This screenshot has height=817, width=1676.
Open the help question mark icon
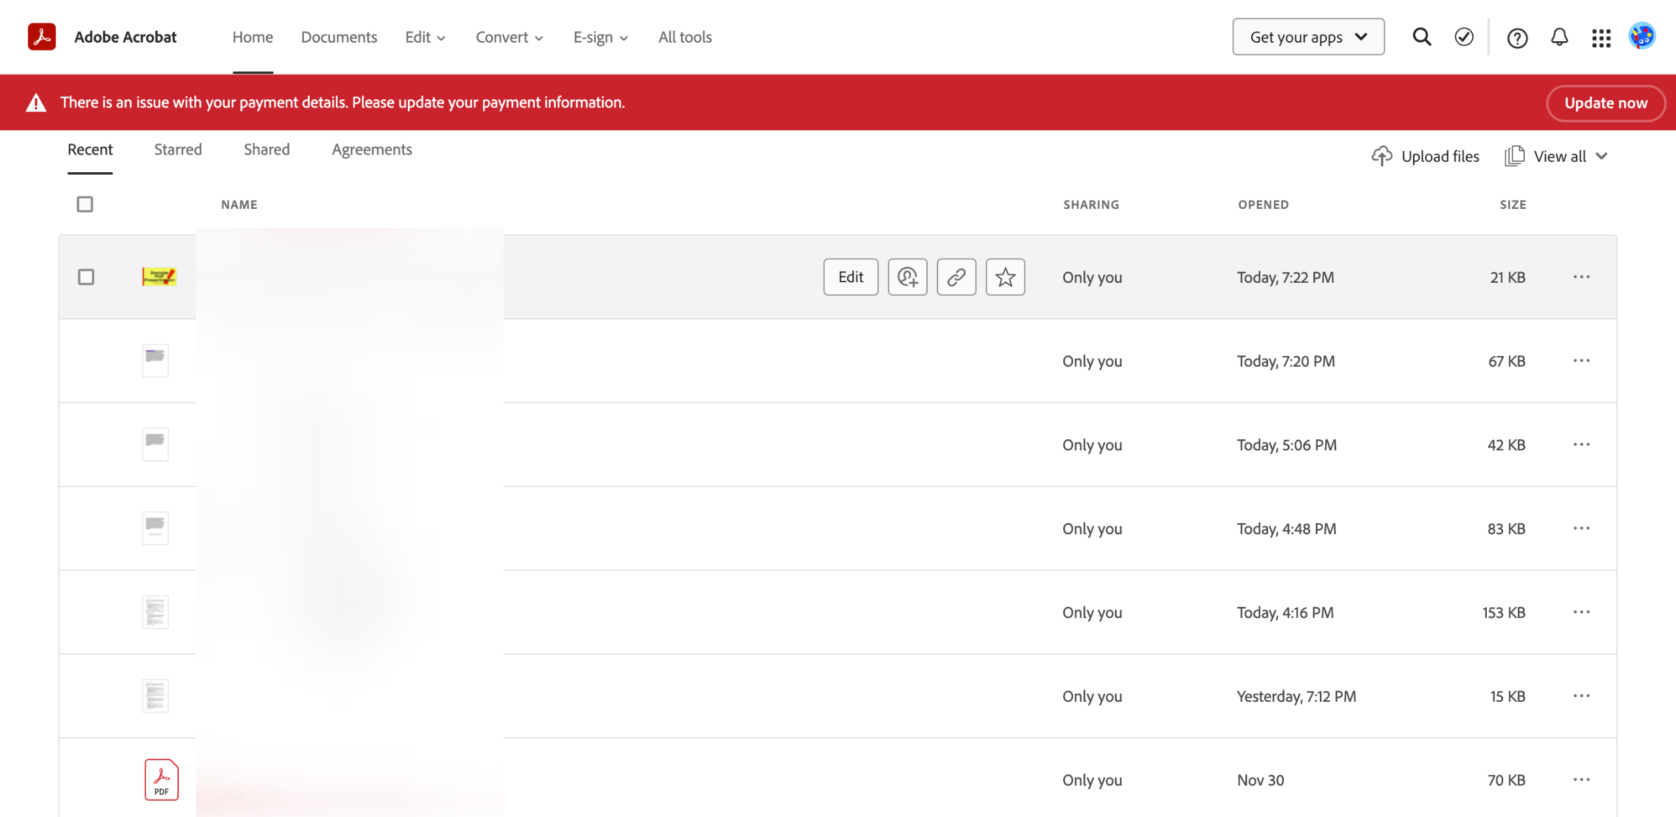(1517, 38)
